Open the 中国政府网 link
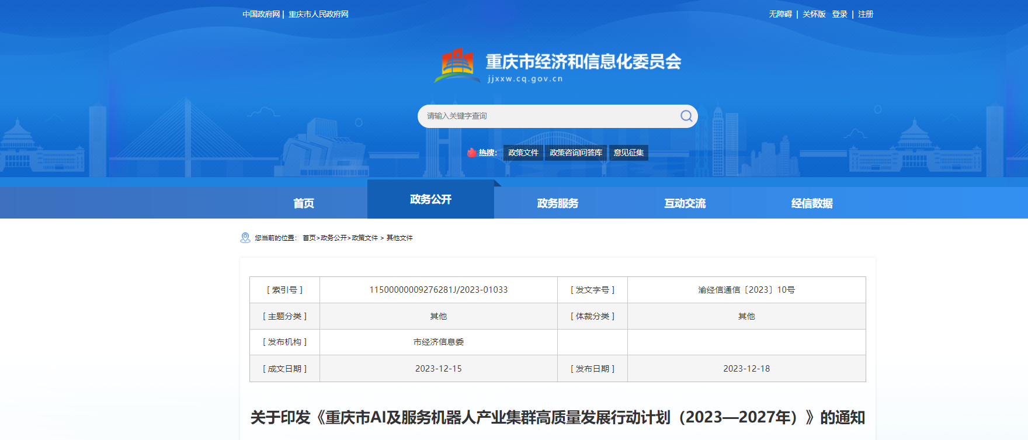The width and height of the screenshot is (1028, 440). 261,14
